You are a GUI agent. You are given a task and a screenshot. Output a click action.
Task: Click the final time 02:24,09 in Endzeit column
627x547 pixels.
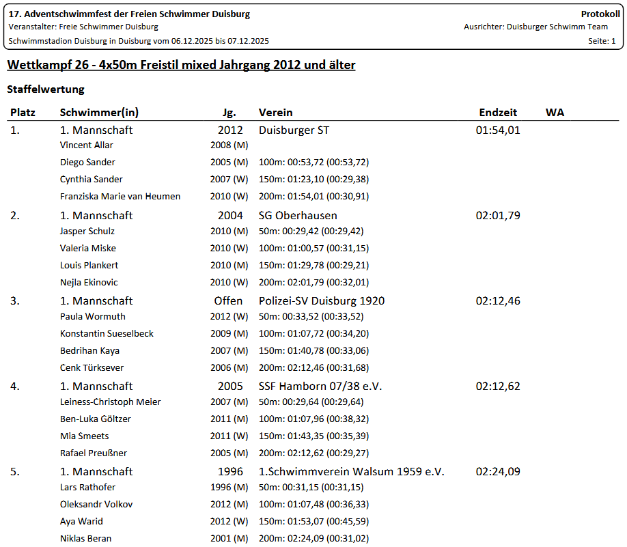(x=498, y=471)
